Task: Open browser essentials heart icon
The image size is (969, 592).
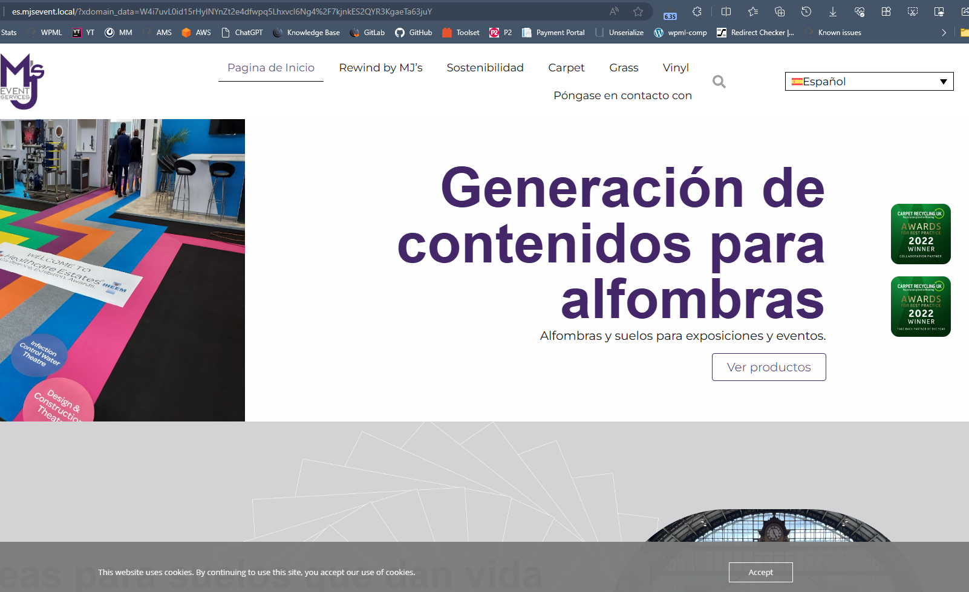Action: coord(860,11)
